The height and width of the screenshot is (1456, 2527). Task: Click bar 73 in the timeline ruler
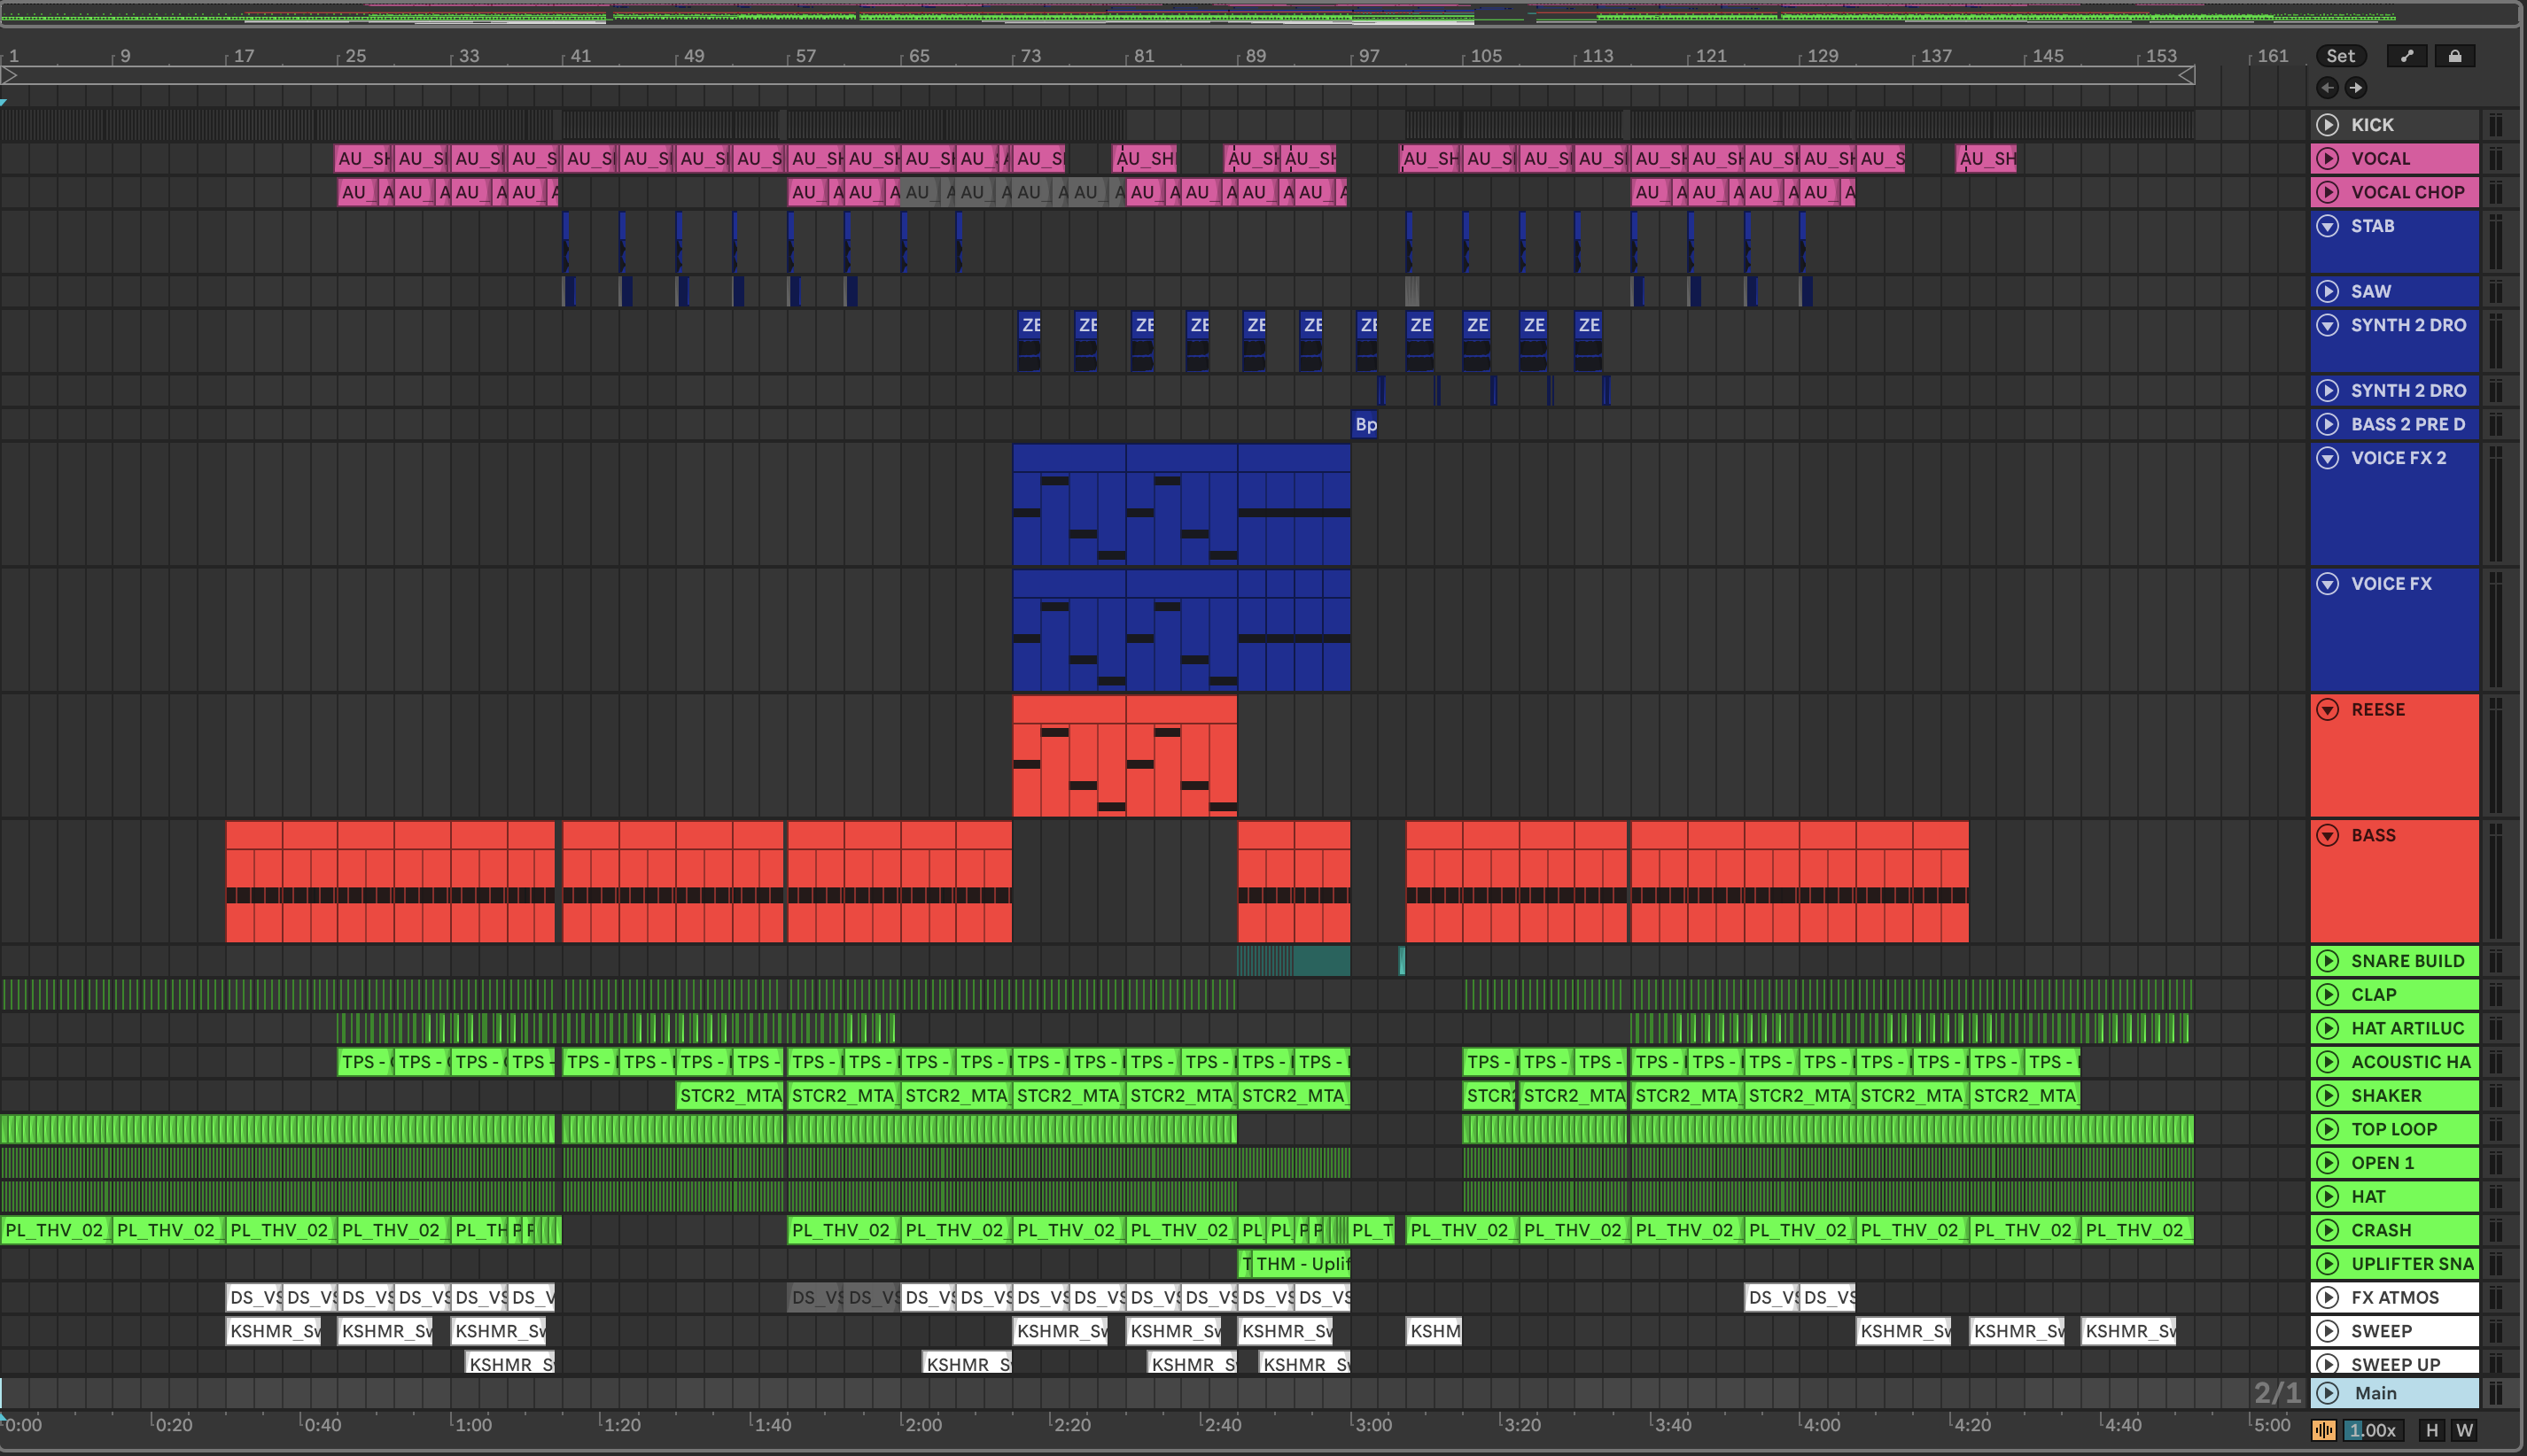pos(1030,56)
